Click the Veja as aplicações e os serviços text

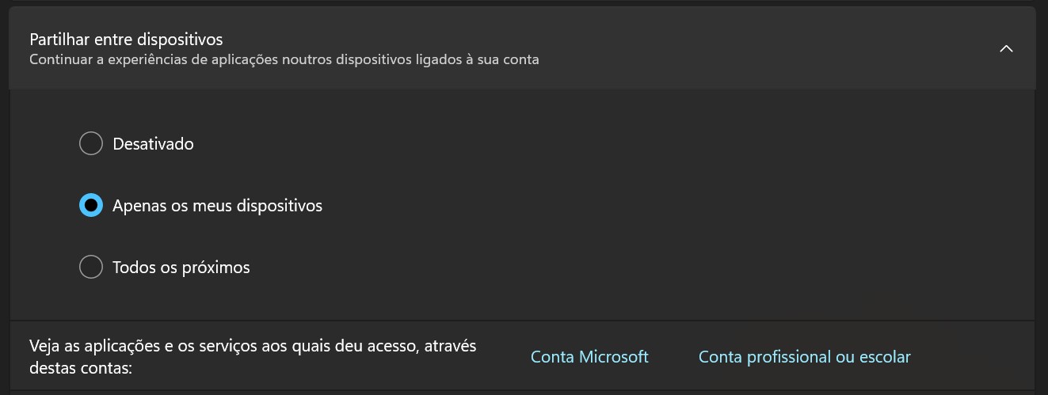257,346
